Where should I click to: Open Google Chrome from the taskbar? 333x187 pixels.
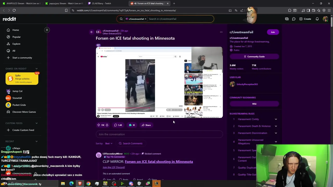click(88, 184)
